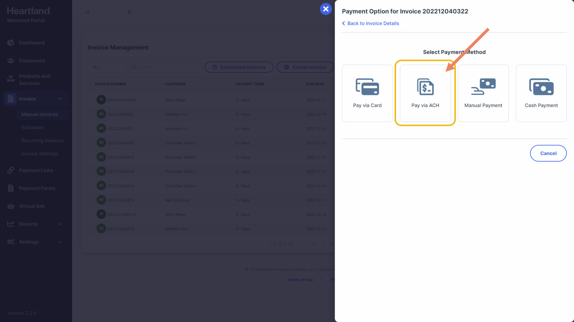574x322 pixels.
Task: Click the previous page pagination arrow
Action: (x=324, y=244)
